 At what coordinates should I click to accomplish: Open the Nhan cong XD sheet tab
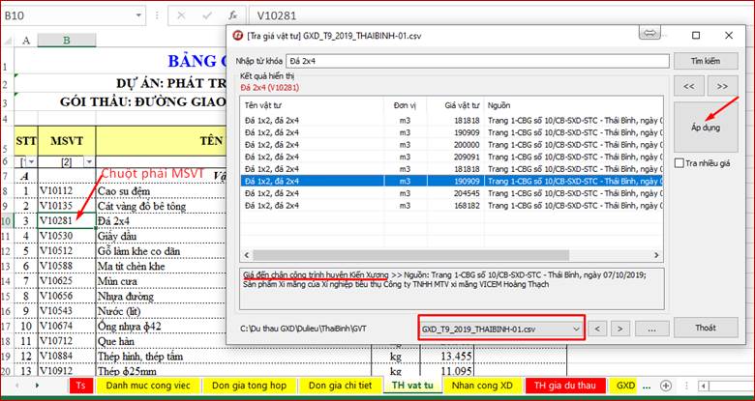483,385
